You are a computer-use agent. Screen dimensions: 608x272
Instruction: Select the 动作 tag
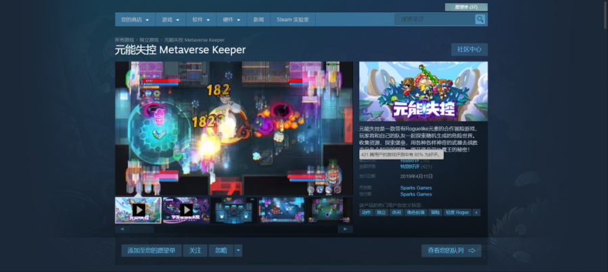pos(366,212)
